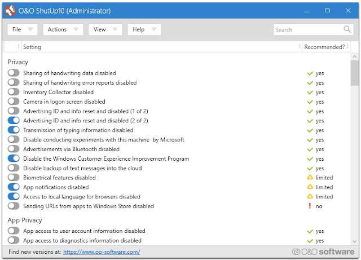The width and height of the screenshot is (361, 260).
Task: Click the Privacy section heading
Action: (x=17, y=62)
